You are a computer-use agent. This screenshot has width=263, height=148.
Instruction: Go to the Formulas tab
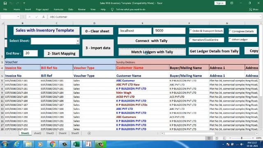(58, 9)
